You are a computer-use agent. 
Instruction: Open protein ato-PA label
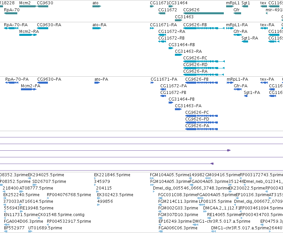point(101,79)
